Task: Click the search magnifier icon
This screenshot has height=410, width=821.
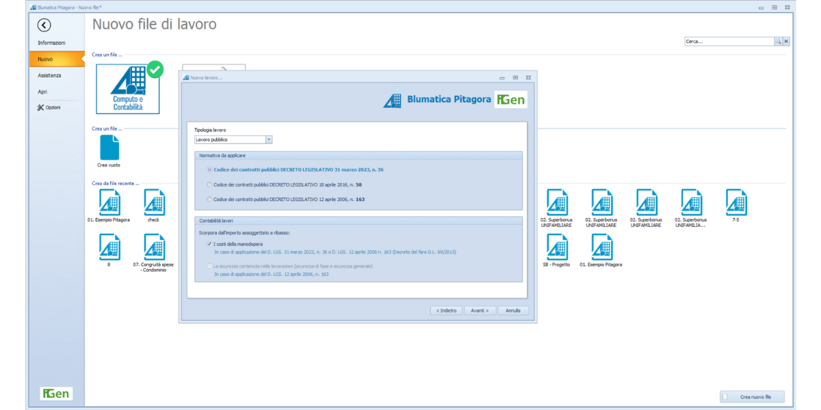Action: point(778,42)
